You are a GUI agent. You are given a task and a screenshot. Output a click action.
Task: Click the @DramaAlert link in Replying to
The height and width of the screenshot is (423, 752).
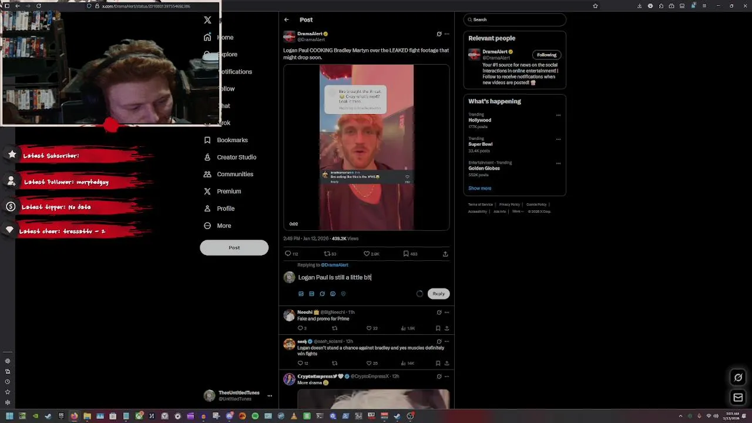[334, 265]
